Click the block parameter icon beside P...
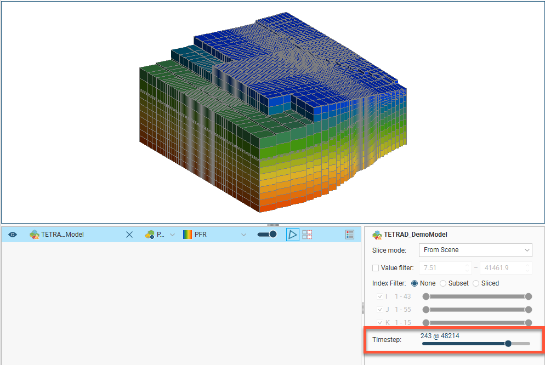This screenshot has width=545, height=365. [150, 235]
